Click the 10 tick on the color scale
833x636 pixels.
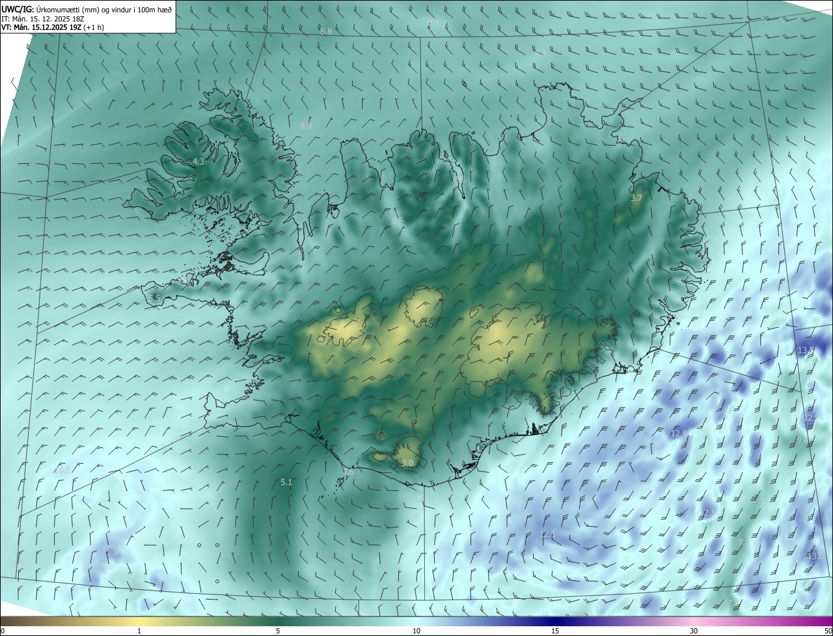(x=416, y=631)
